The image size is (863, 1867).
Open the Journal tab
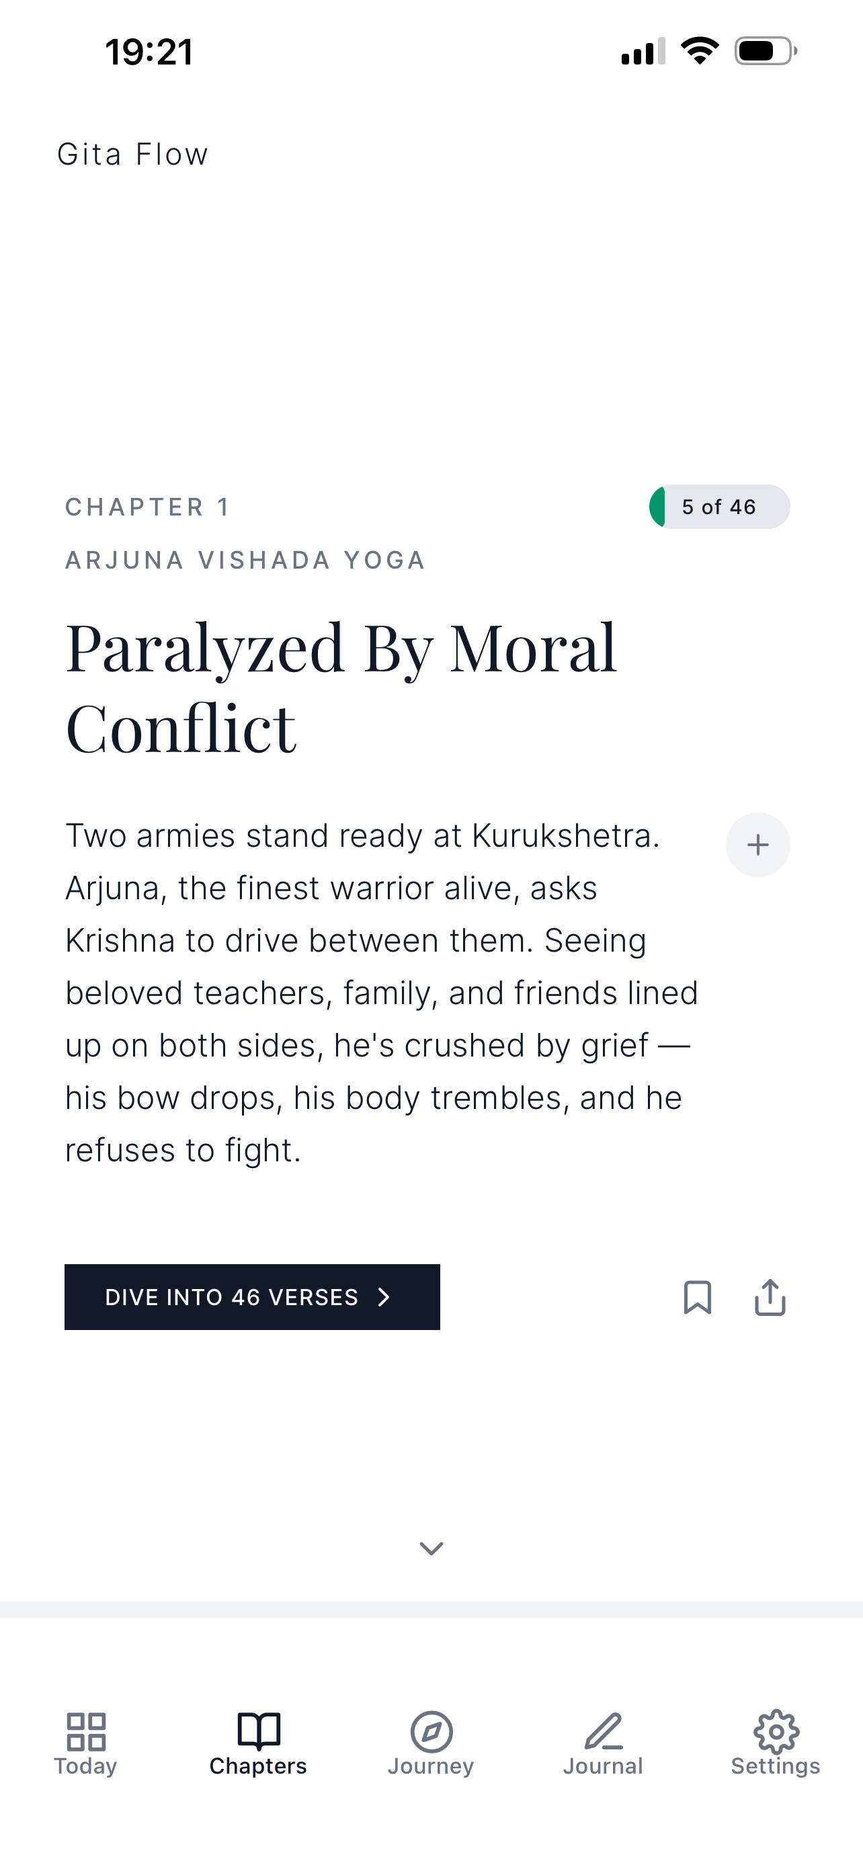[x=603, y=1743]
